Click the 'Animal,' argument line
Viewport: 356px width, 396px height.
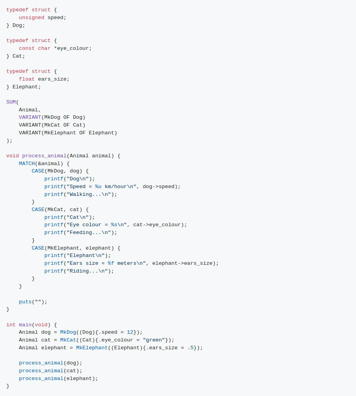(x=30, y=110)
